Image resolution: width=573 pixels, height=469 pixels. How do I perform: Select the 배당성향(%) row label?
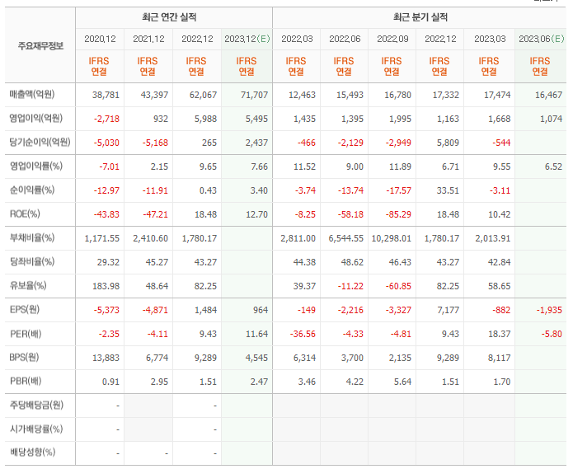32,453
